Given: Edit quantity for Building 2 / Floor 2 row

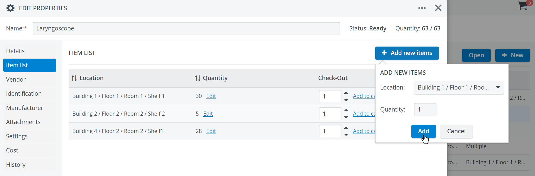Looking at the screenshot, I should (208, 114).
